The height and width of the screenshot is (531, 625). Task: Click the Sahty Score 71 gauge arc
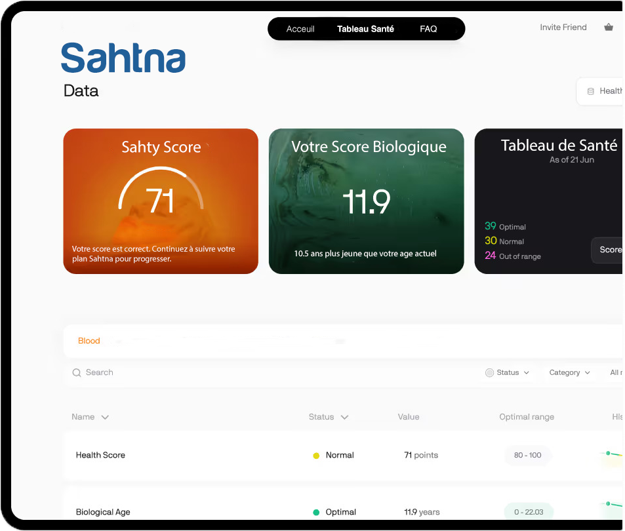[161, 187]
